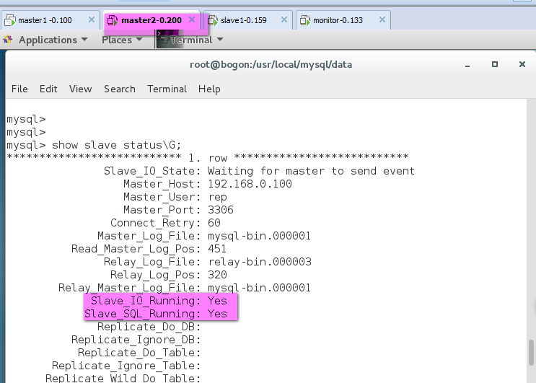Click the Slave_IO_Running Yes value
Screen dimensions: 536x383
[217, 301]
